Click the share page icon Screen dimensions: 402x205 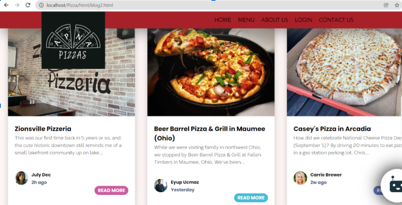386,5
